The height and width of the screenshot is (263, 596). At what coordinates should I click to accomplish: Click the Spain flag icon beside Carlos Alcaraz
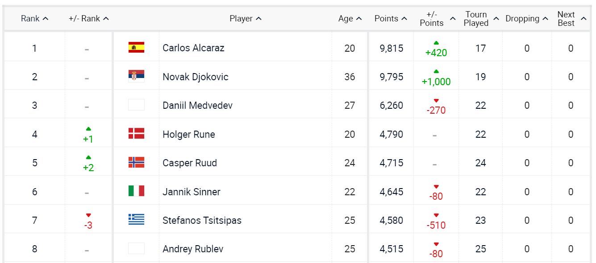136,48
